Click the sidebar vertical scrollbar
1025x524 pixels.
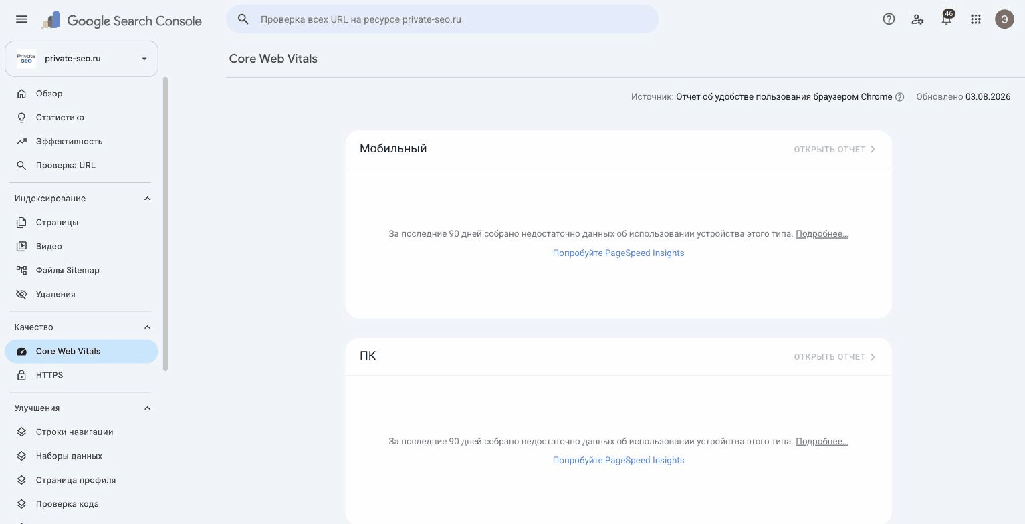click(165, 224)
